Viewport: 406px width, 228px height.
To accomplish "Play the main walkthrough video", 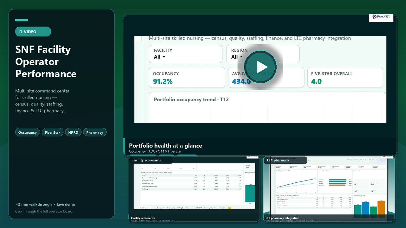I will pos(260,67).
